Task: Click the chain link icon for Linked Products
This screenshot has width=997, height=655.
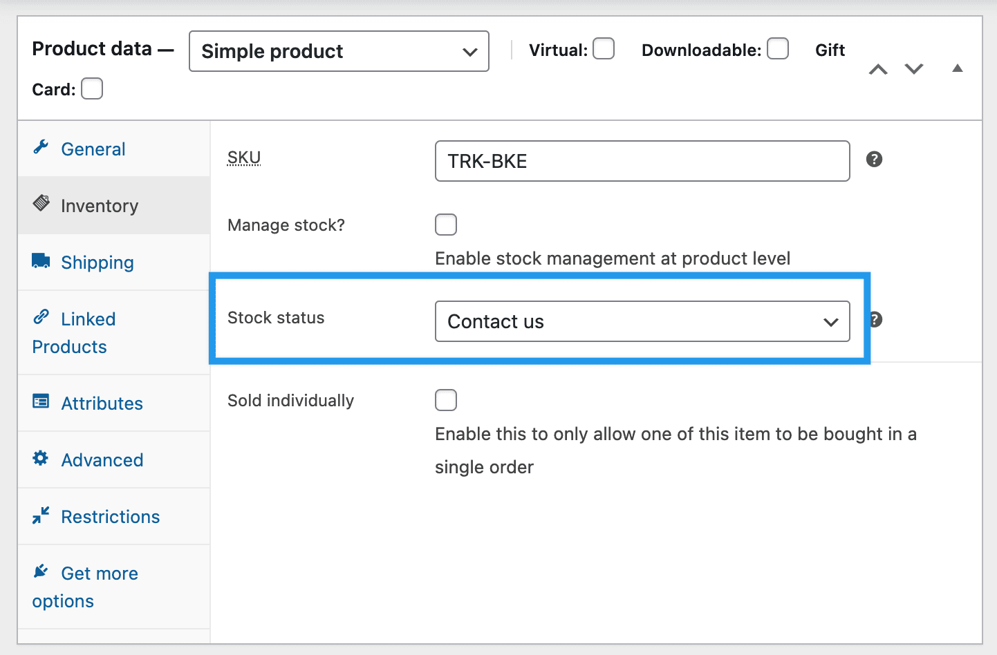Action: click(41, 317)
